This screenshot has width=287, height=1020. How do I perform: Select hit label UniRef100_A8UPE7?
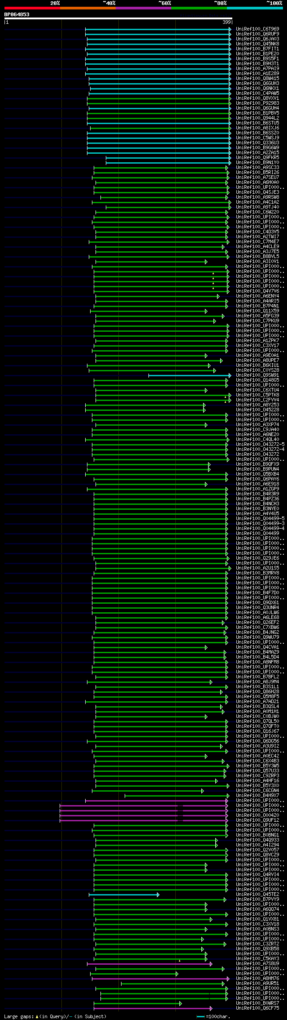257,361
